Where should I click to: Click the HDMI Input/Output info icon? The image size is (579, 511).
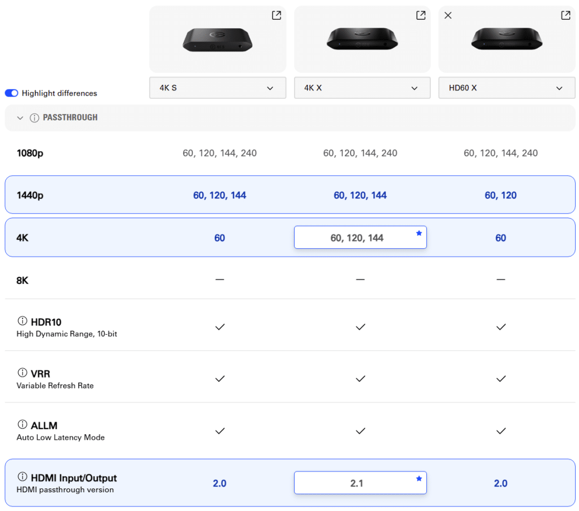click(23, 477)
